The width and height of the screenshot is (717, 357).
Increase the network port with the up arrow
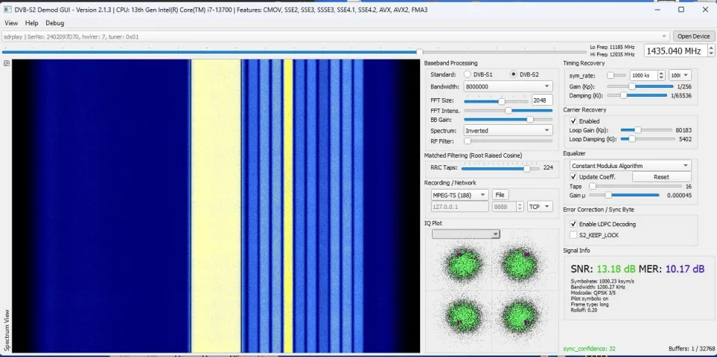520,205
